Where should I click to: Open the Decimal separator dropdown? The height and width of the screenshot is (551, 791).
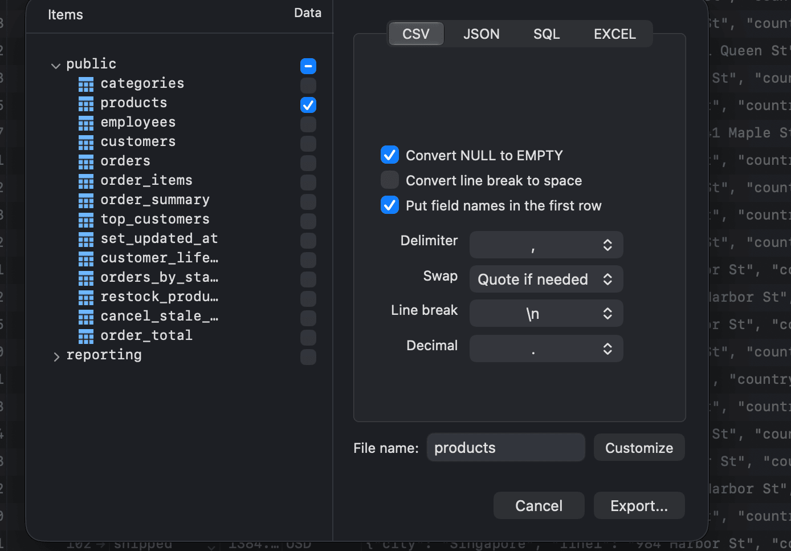coord(546,349)
